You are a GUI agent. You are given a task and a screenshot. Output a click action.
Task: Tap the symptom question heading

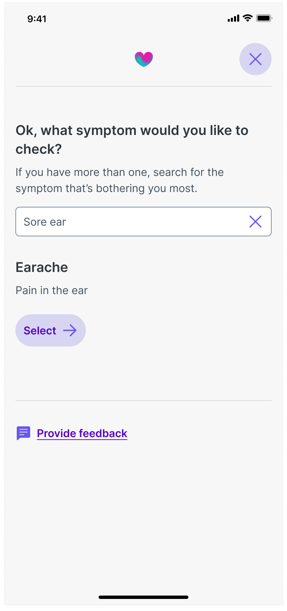click(x=132, y=139)
